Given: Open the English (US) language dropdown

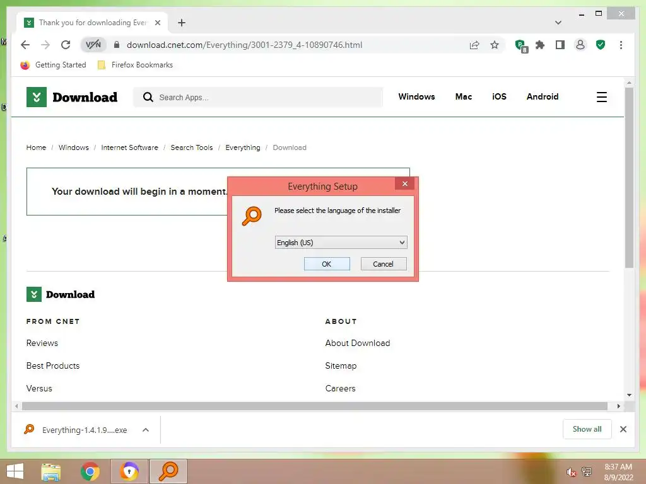Looking at the screenshot, I should [x=341, y=243].
